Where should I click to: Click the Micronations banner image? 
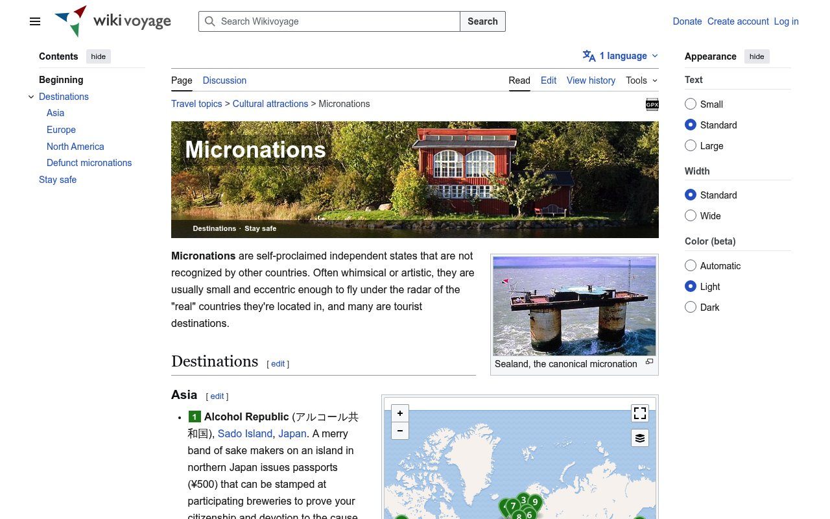point(415,180)
